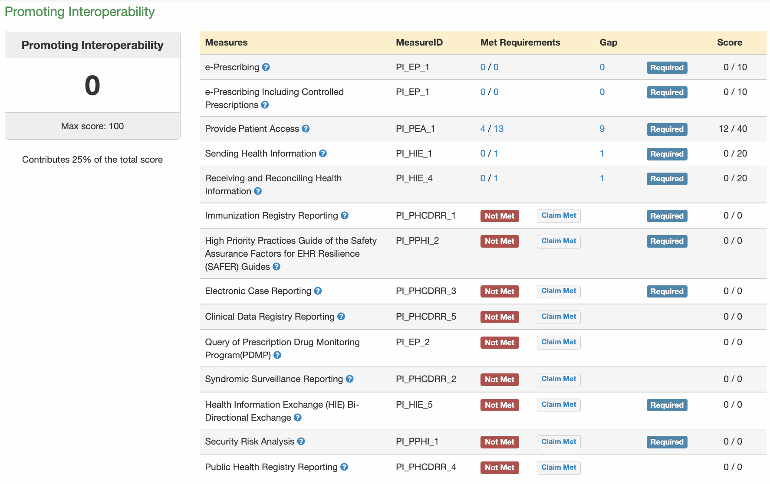The height and width of the screenshot is (484, 770).
Task: Open help icon for Receiving and Reconciling Health Information
Action: pos(258,191)
